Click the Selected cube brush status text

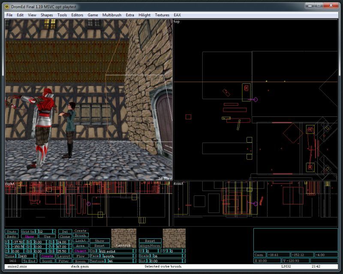pos(163,266)
